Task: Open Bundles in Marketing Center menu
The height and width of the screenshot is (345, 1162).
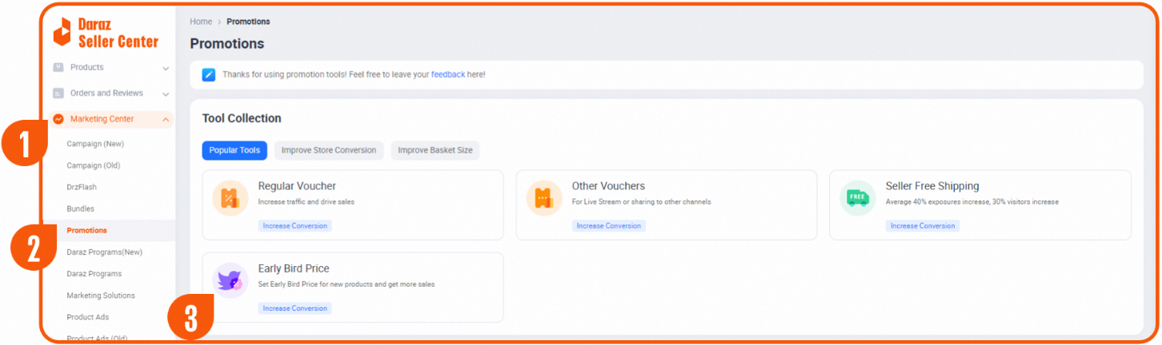Action: coord(80,208)
